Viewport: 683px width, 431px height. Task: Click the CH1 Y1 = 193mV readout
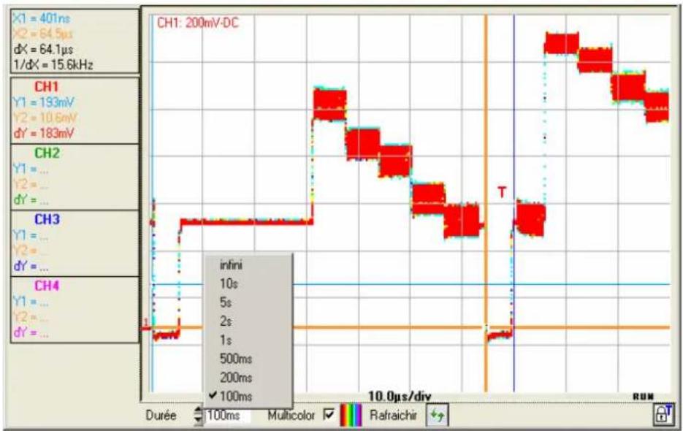44,102
